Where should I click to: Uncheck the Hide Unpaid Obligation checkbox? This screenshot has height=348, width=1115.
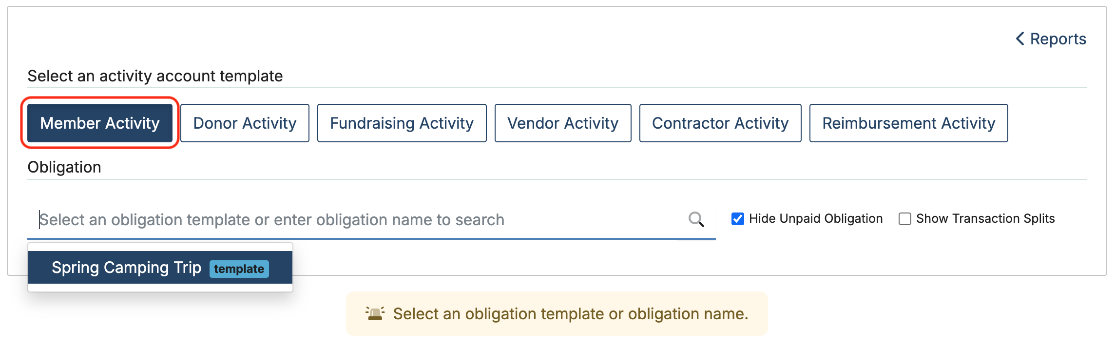click(738, 219)
